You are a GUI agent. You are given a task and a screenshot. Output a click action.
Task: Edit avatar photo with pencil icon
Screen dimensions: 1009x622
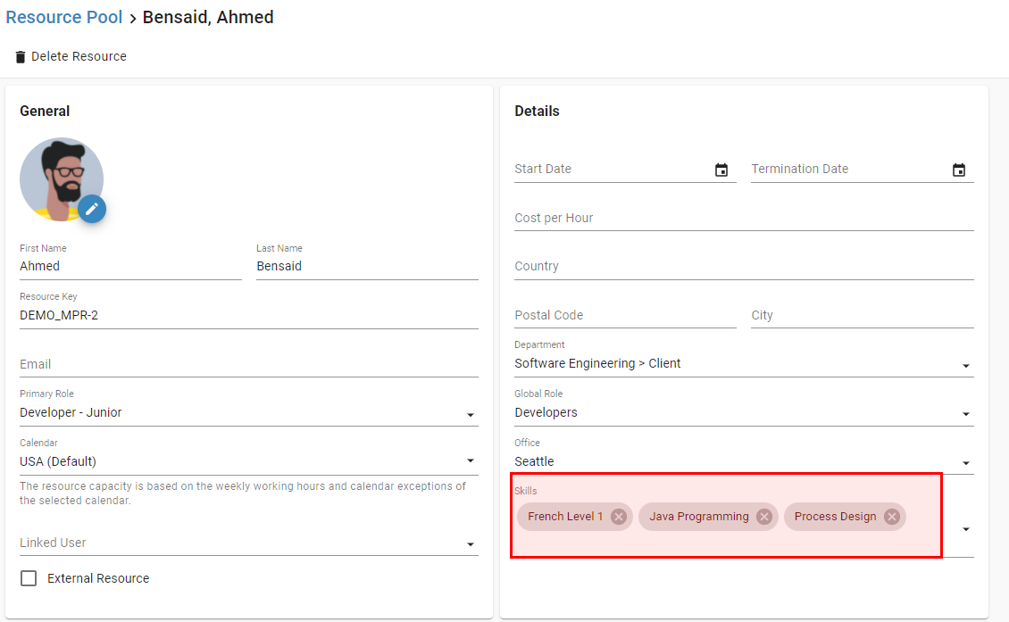tap(92, 209)
